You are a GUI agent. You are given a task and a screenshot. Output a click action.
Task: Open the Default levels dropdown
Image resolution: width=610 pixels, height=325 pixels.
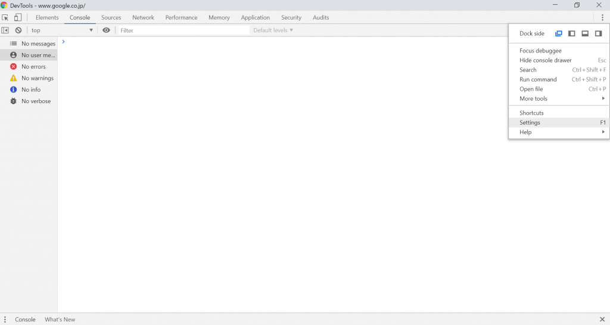click(273, 30)
